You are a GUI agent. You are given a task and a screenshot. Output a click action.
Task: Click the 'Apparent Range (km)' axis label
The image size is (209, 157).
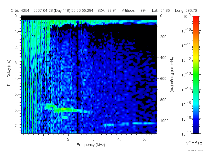tap(172, 74)
